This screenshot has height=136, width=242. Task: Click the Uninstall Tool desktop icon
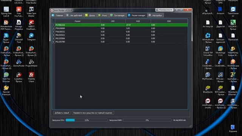click(19, 38)
